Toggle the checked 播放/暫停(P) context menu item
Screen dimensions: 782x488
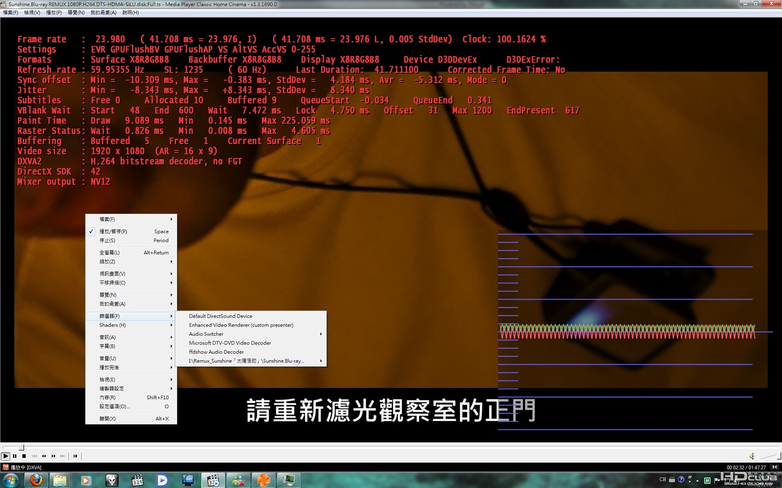pos(131,231)
